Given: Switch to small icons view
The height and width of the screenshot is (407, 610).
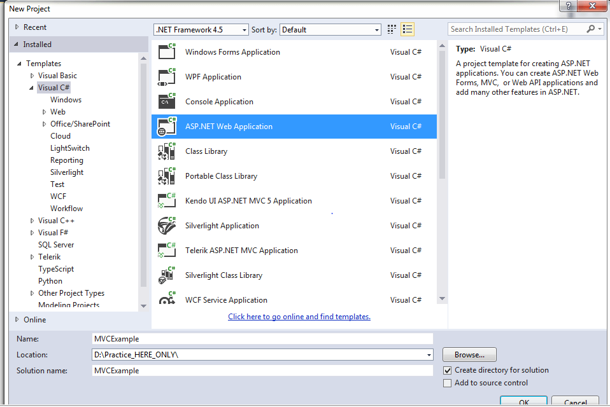Looking at the screenshot, I should point(392,29).
